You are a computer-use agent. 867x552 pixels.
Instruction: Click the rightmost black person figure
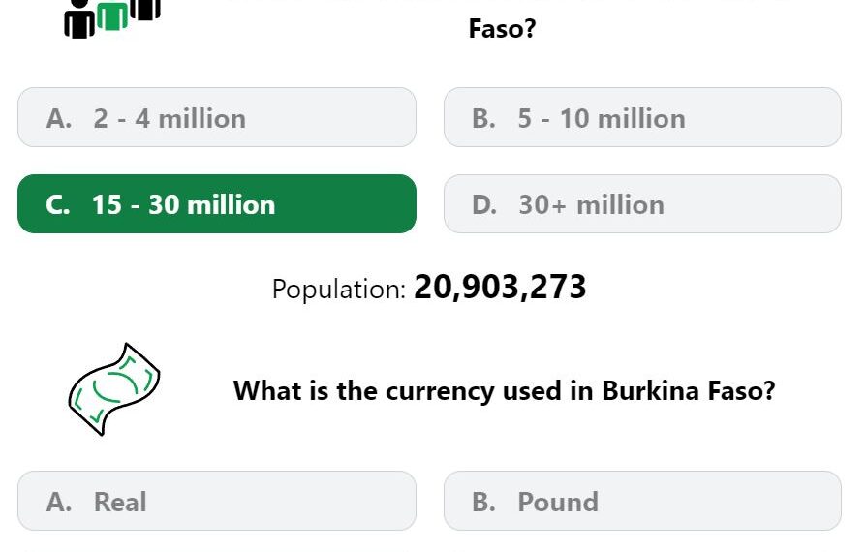145,10
